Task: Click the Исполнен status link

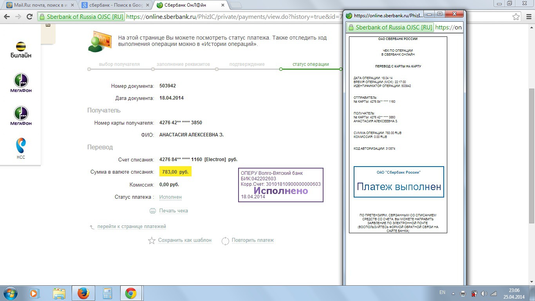Action: pos(170,197)
